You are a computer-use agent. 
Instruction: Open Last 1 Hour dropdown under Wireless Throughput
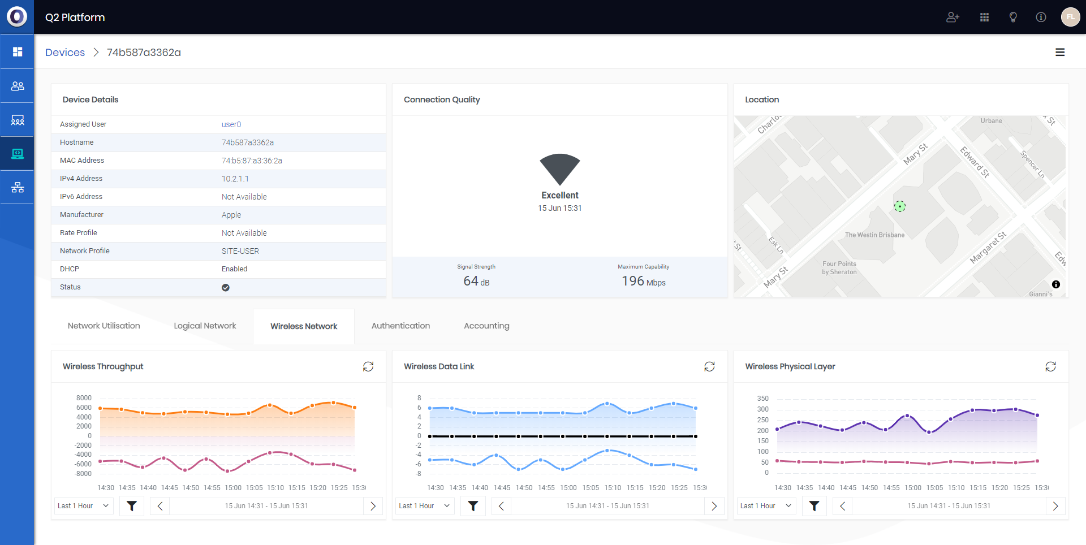[84, 506]
